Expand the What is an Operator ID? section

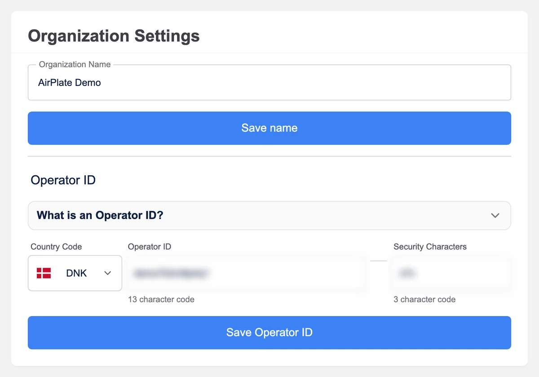point(269,216)
